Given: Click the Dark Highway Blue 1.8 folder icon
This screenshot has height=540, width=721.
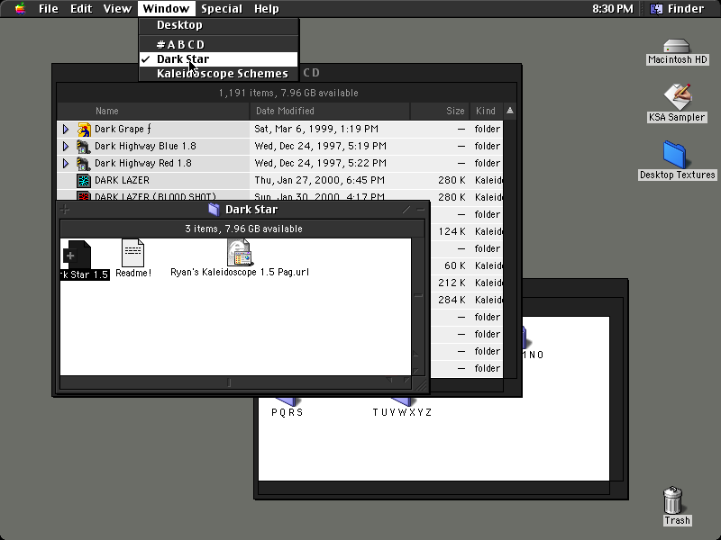Looking at the screenshot, I should point(84,147).
